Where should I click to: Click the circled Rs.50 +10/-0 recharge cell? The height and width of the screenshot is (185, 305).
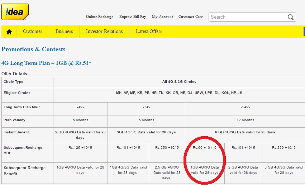click(205, 147)
